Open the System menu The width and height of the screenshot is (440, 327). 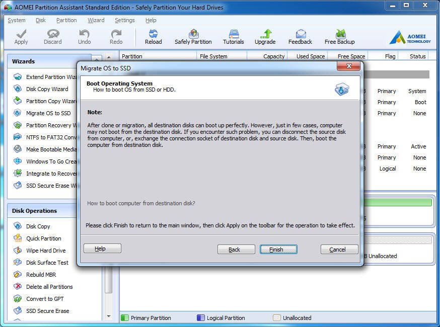pyautogui.click(x=17, y=20)
